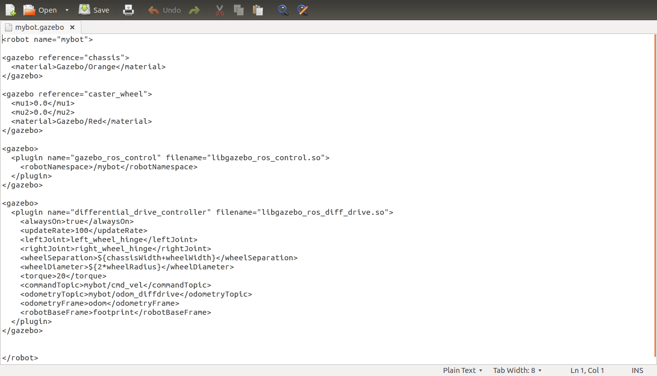Open the Plain Text language dropdown
Image resolution: width=657 pixels, height=376 pixels.
[462, 370]
